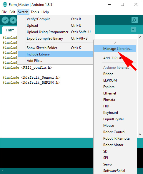Include the HID library
Image resolution: width=143 pixels, height=174 pixels.
click(115, 106)
